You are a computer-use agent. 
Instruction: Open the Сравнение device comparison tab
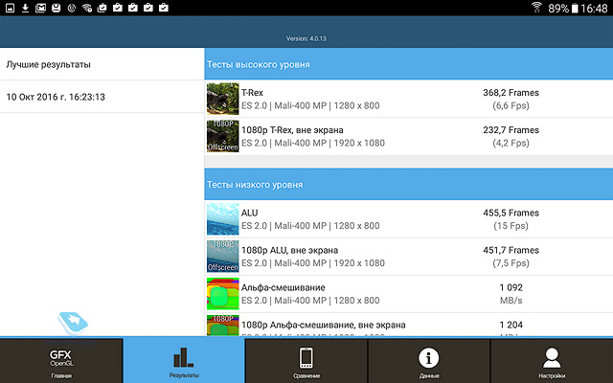[x=306, y=361]
